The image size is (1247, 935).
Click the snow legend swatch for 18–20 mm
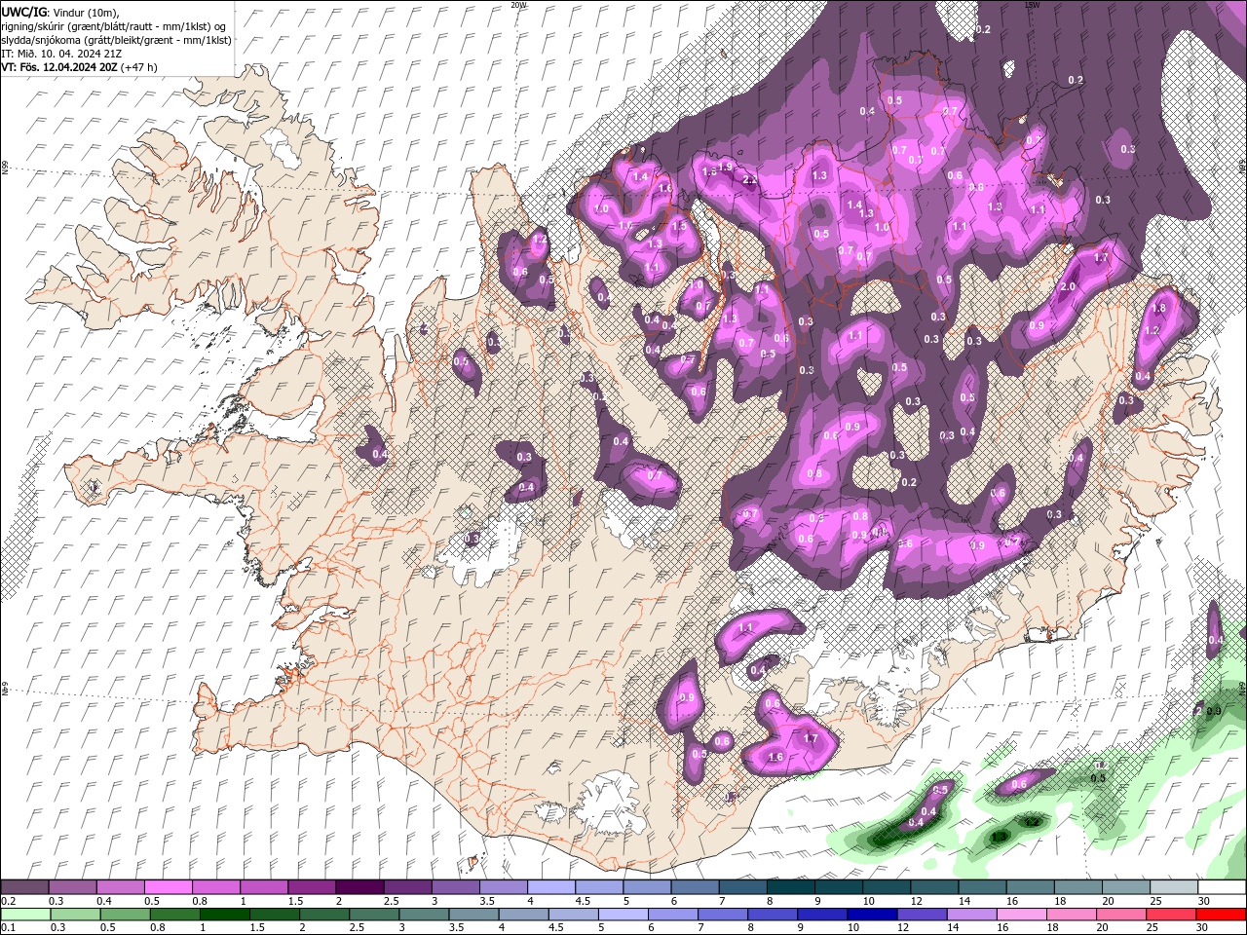(x=1077, y=887)
